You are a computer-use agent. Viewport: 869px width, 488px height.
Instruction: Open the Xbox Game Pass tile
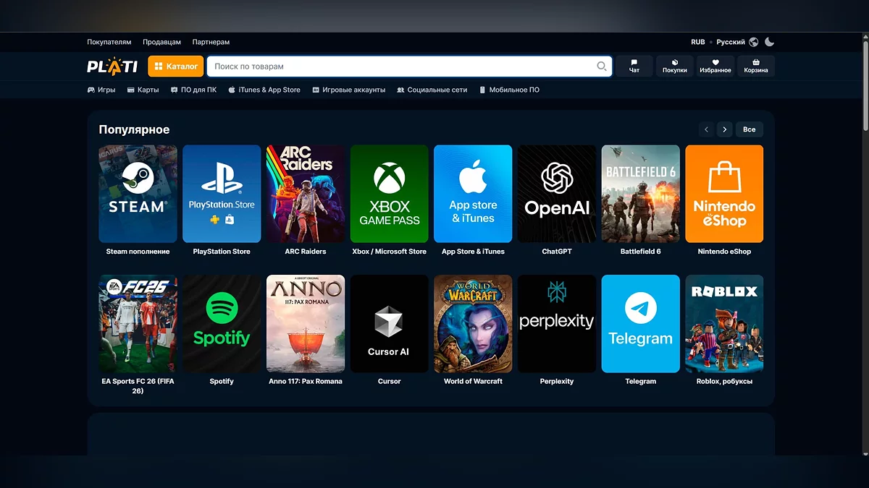390,194
